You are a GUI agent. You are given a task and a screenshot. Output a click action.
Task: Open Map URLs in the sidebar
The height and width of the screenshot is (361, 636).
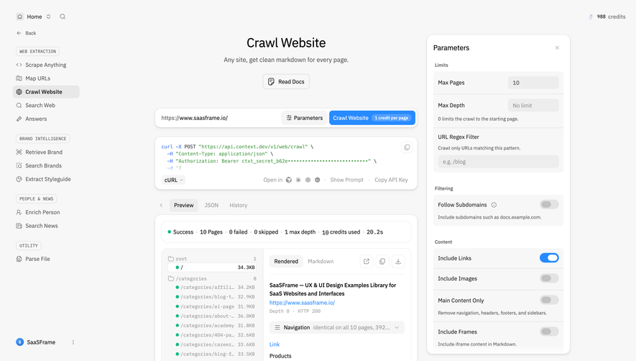37,78
